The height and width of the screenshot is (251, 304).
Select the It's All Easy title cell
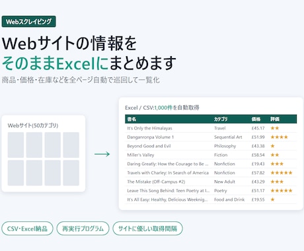click(x=167, y=199)
